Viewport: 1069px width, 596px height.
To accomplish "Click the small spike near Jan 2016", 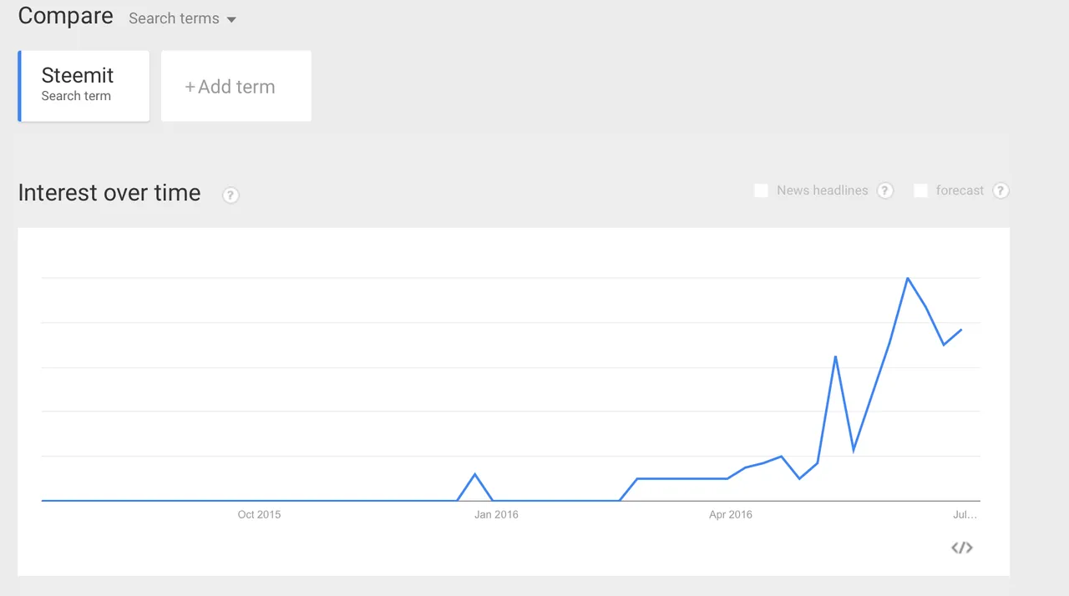I will tap(475, 474).
